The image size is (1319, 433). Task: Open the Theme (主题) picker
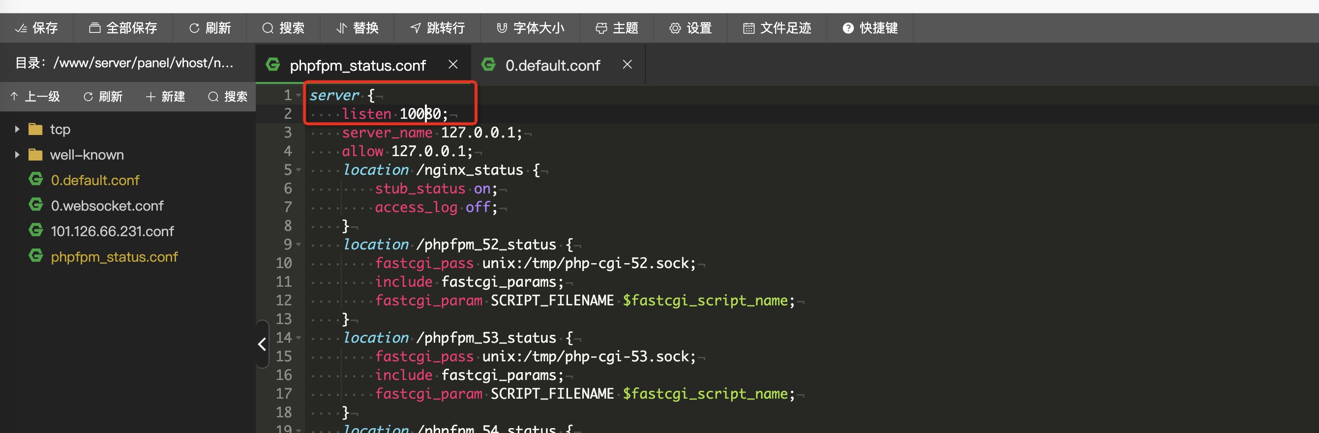[x=617, y=28]
